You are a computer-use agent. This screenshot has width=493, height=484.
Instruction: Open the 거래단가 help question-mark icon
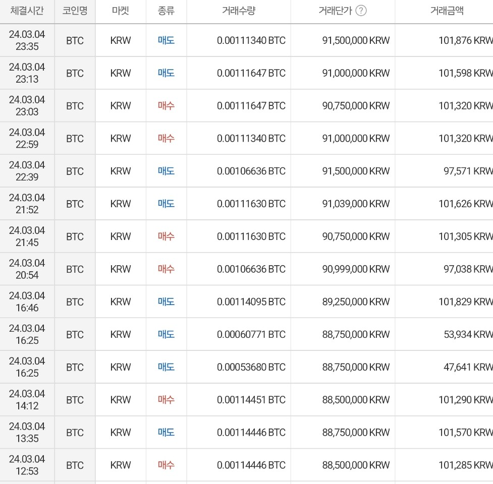point(361,11)
